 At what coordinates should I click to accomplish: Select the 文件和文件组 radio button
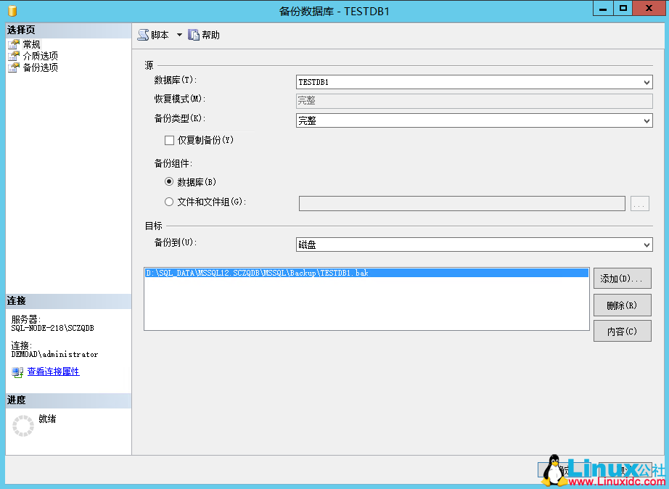tap(168, 202)
